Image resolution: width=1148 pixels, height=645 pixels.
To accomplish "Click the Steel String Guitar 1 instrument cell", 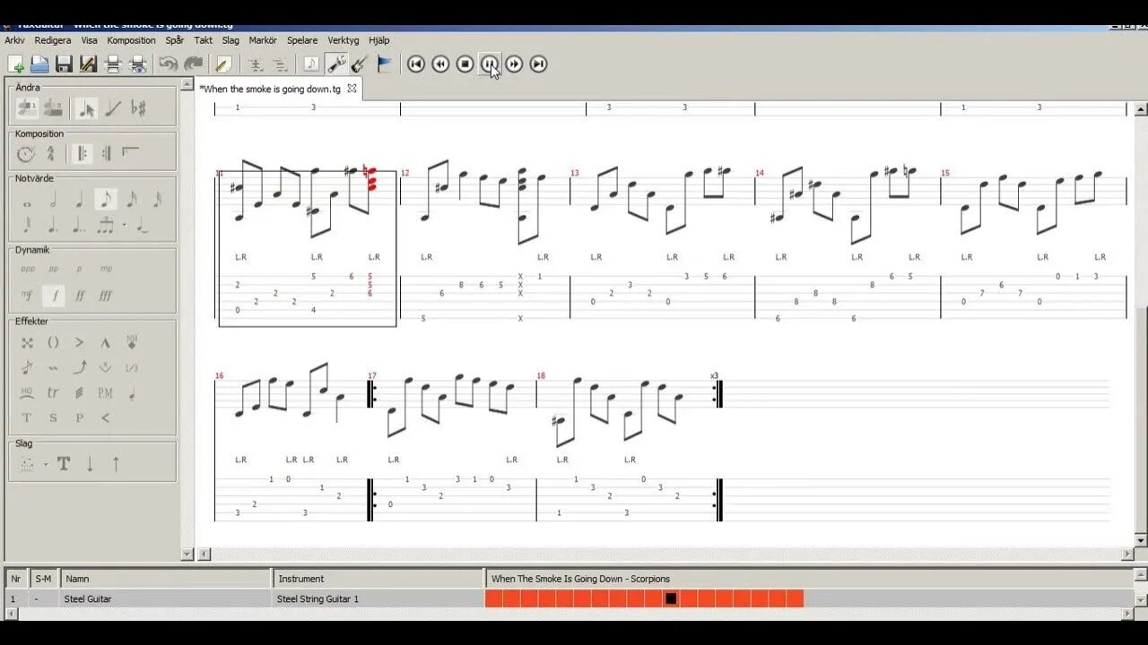I will point(317,598).
